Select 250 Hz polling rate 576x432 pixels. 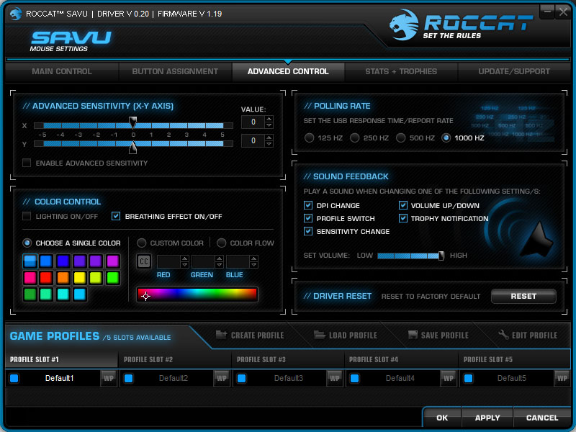[x=355, y=138]
